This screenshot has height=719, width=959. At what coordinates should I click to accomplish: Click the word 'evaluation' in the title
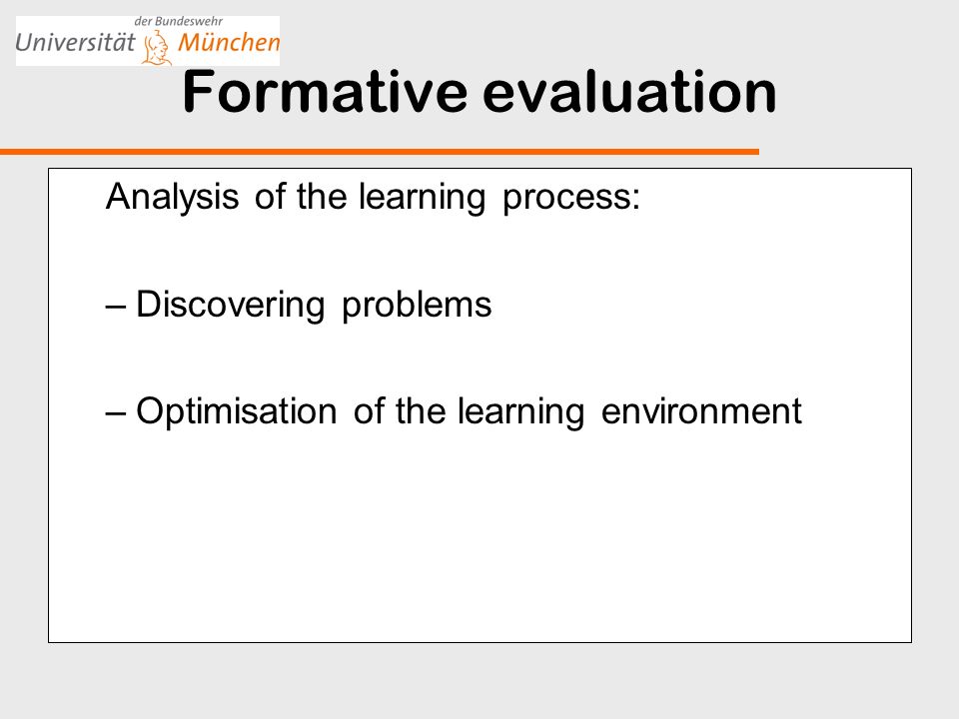(630, 92)
